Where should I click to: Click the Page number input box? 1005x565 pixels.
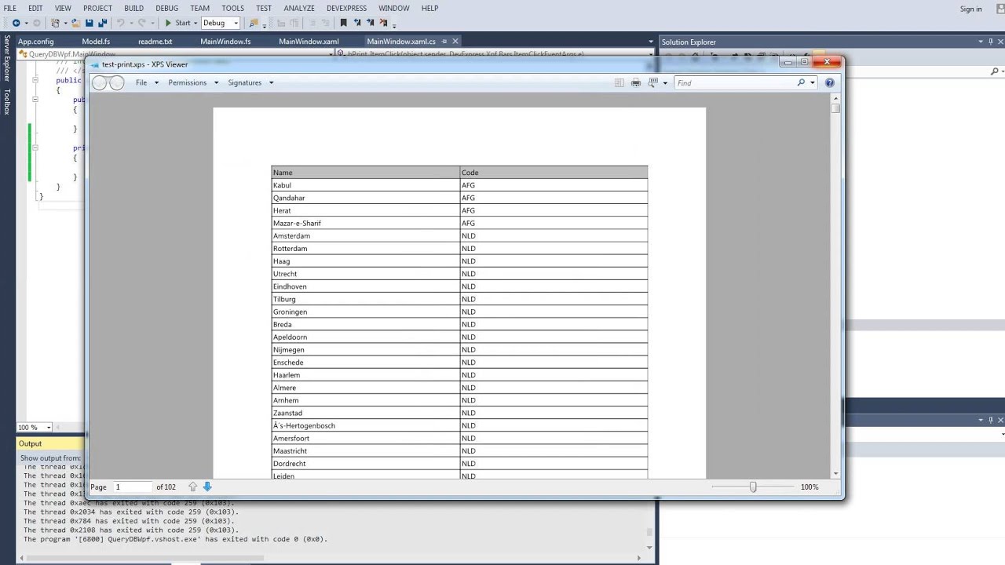pyautogui.click(x=131, y=487)
